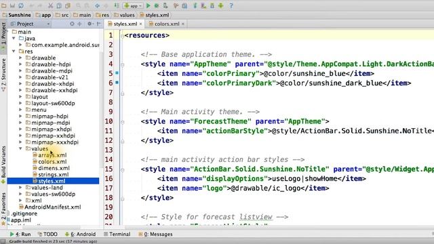
Task: Click the Copy toolbar icon
Action: [x=59, y=5]
